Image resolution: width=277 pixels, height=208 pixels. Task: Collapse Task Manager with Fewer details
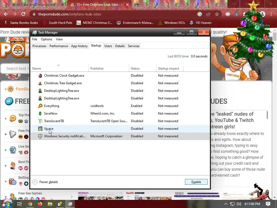[x=45, y=182]
